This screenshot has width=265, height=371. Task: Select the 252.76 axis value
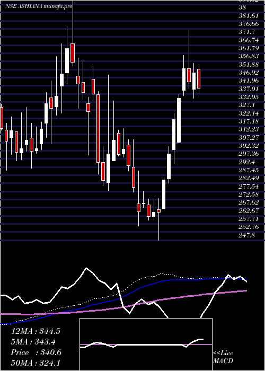coord(249,227)
